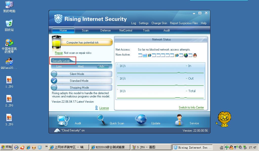Click the License info icon
Viewport: 259px width, 151px height.
[97, 108]
